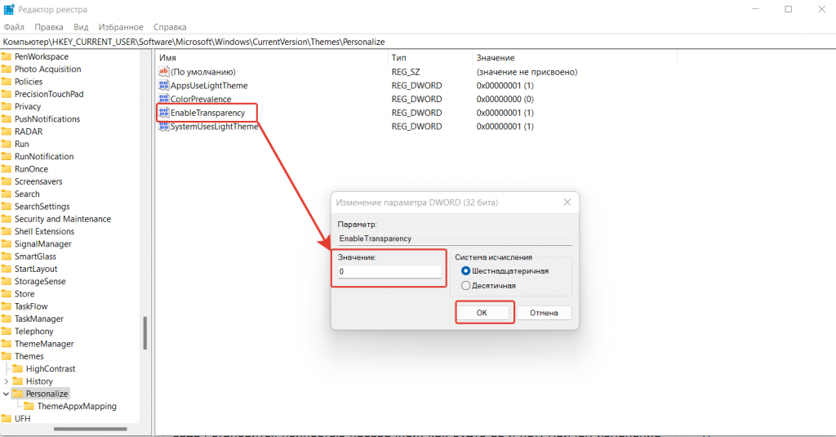Select the TaskManager folder icon in tree

(x=7, y=319)
